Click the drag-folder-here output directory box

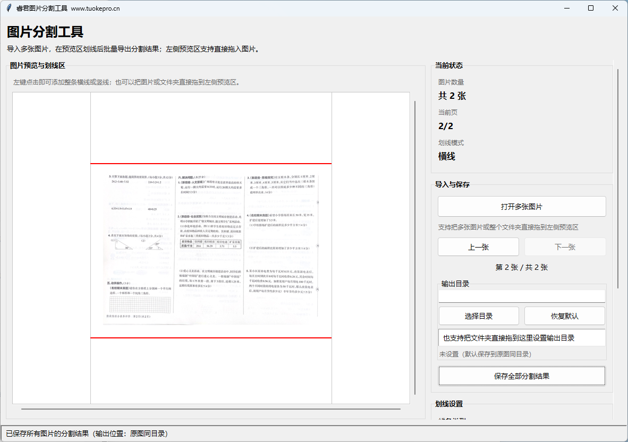pyautogui.click(x=521, y=338)
